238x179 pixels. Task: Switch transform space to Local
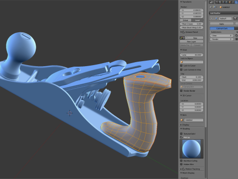(x=197, y=20)
